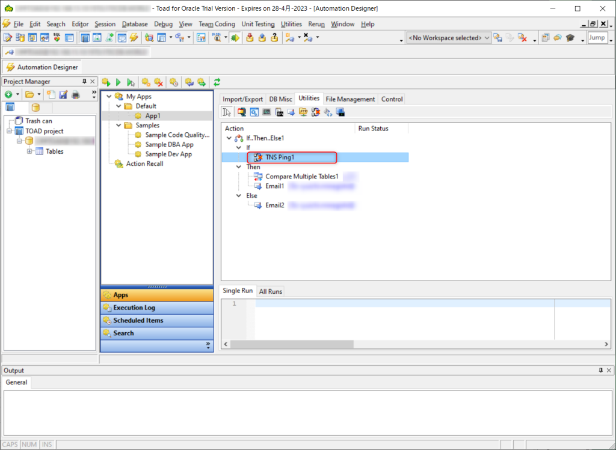Click the Automation Designer window tab
616x450 pixels.
point(43,67)
